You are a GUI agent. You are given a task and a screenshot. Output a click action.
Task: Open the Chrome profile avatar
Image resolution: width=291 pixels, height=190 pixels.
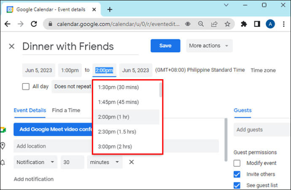click(270, 24)
